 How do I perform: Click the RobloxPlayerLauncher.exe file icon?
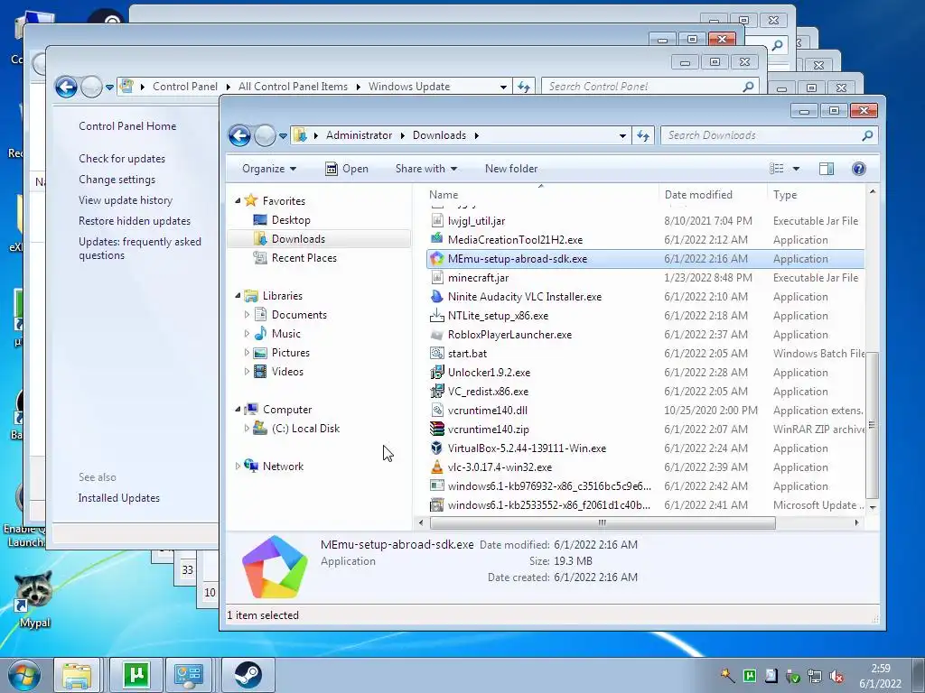(436, 335)
